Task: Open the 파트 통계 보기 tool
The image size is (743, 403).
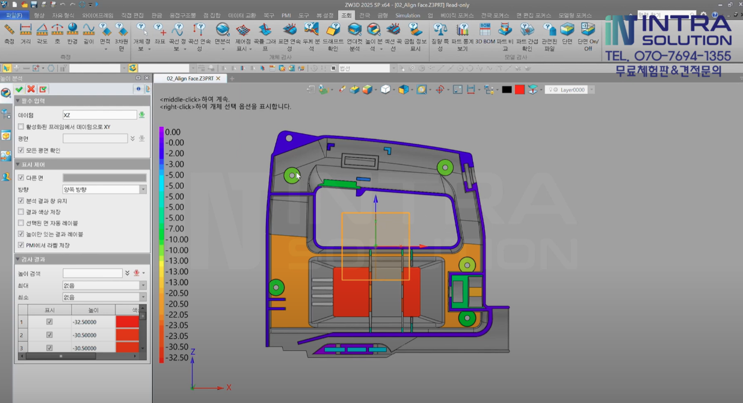Action: [x=462, y=36]
